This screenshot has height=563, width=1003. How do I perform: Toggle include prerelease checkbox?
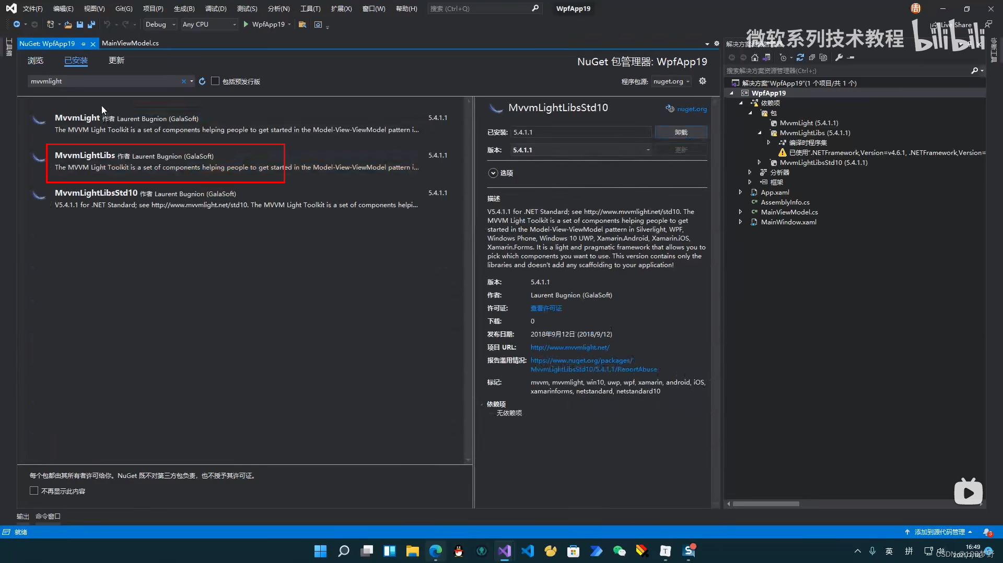pyautogui.click(x=215, y=81)
